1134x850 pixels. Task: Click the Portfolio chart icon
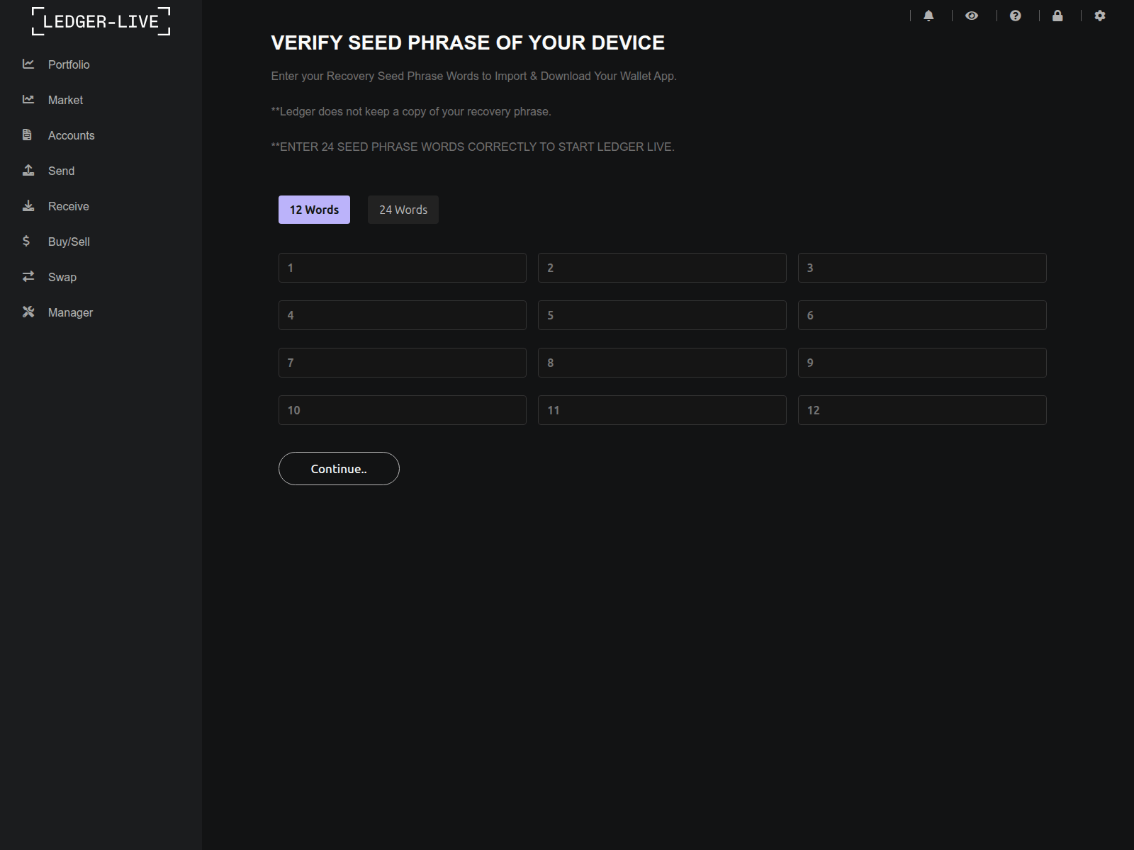pyautogui.click(x=28, y=64)
